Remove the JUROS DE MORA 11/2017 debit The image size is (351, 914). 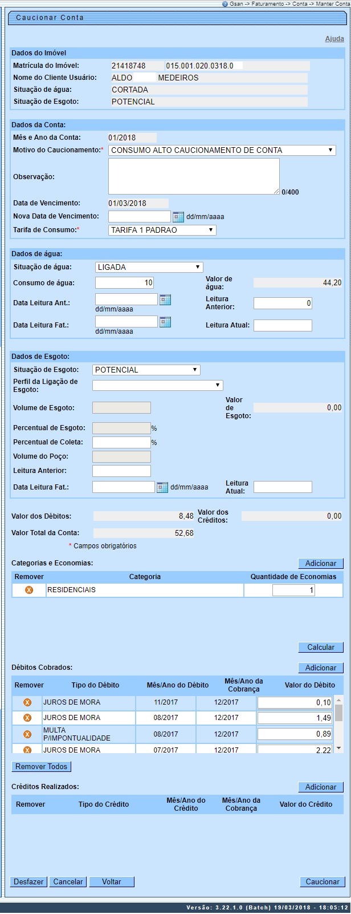27,702
